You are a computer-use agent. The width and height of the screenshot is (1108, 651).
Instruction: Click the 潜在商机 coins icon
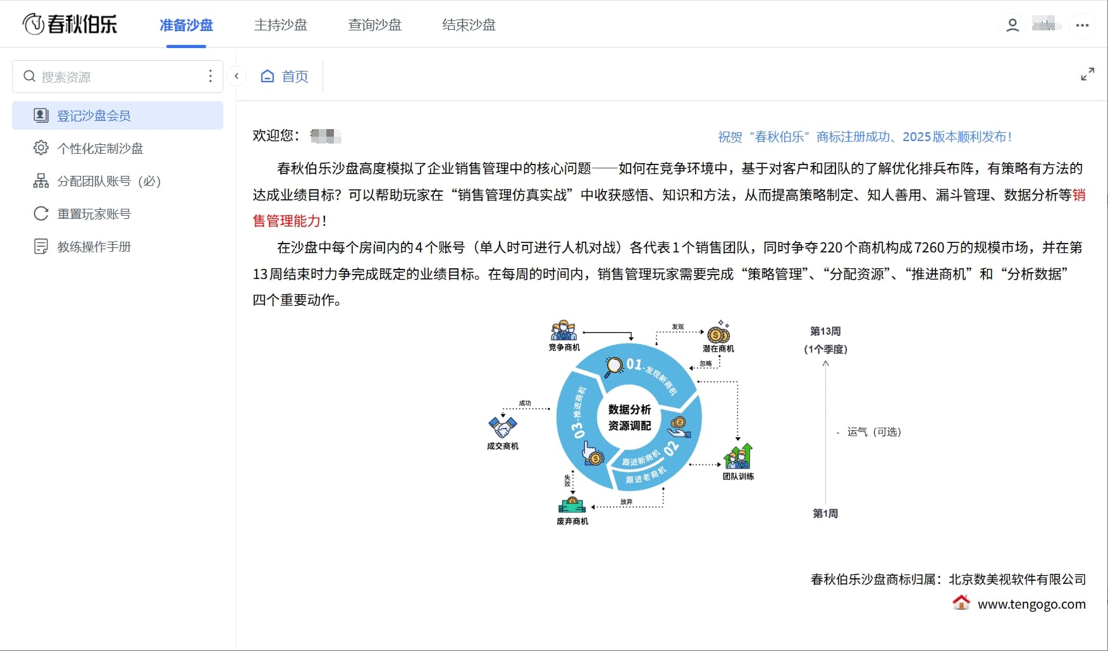click(718, 332)
